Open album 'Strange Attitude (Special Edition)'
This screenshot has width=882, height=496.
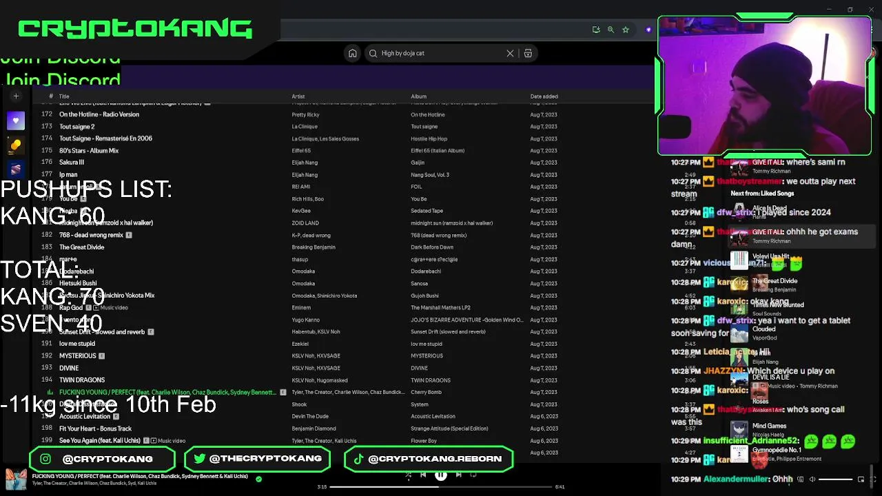pyautogui.click(x=449, y=428)
